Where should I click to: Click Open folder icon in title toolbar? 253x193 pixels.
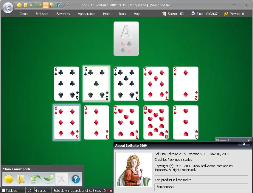(26, 5)
